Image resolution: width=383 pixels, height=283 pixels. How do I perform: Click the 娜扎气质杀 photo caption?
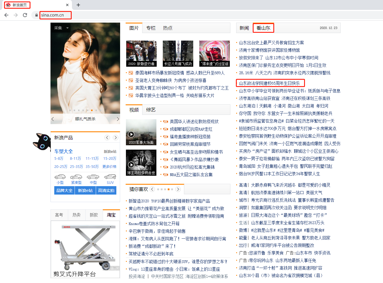click(x=85, y=119)
